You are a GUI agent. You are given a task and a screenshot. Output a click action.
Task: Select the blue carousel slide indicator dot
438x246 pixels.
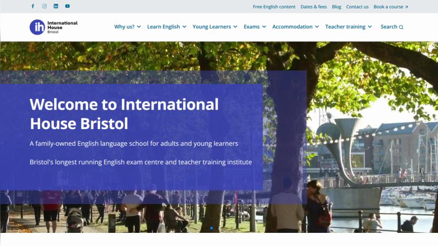[x=211, y=228]
